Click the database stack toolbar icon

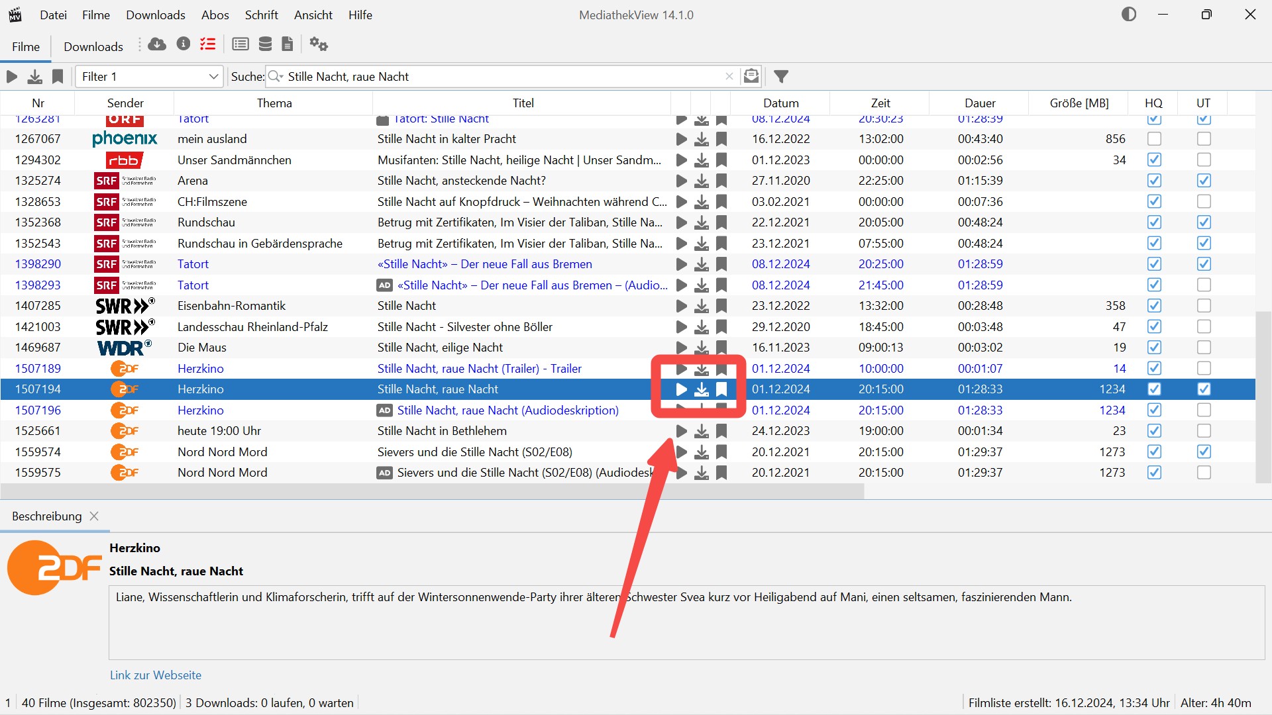(x=265, y=44)
